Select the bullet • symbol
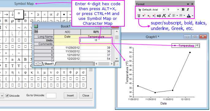 [x=64, y=14]
